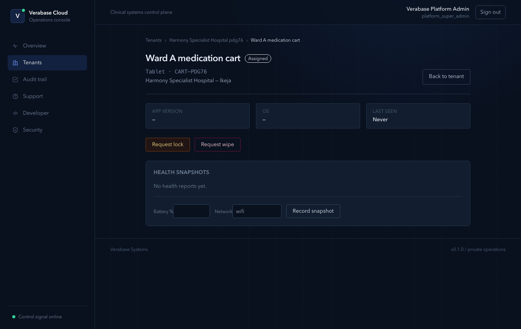Open the Overview section
Screen dimensions: 521x329
(x=47, y=46)
